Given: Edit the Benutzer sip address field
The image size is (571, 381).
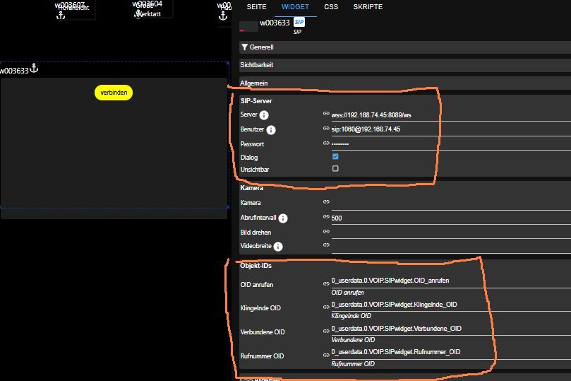Looking at the screenshot, I should (451, 129).
